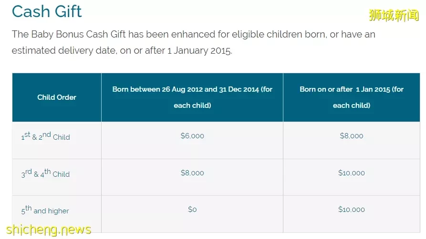Click $8,000 in the 3rd & 4th Child row
This screenshot has height=239, width=426.
click(x=192, y=172)
